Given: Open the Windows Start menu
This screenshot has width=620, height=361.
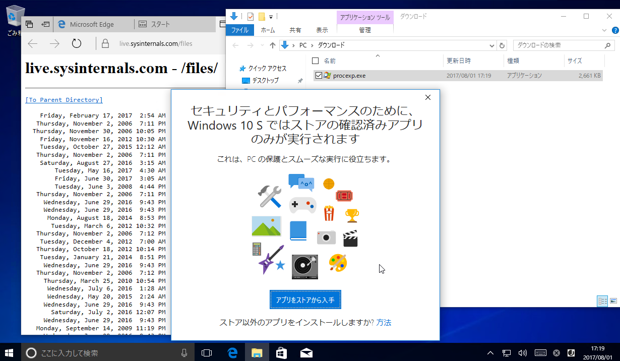Looking at the screenshot, I should 10,352.
